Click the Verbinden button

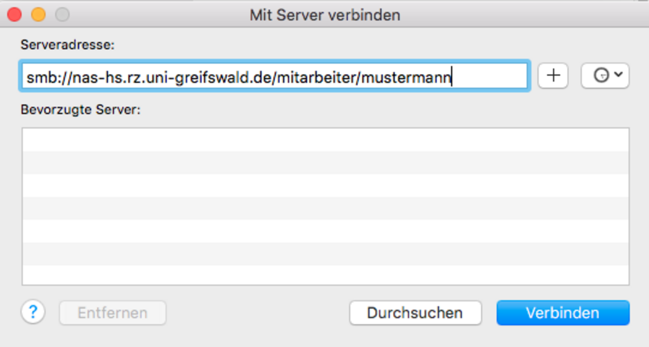562,313
